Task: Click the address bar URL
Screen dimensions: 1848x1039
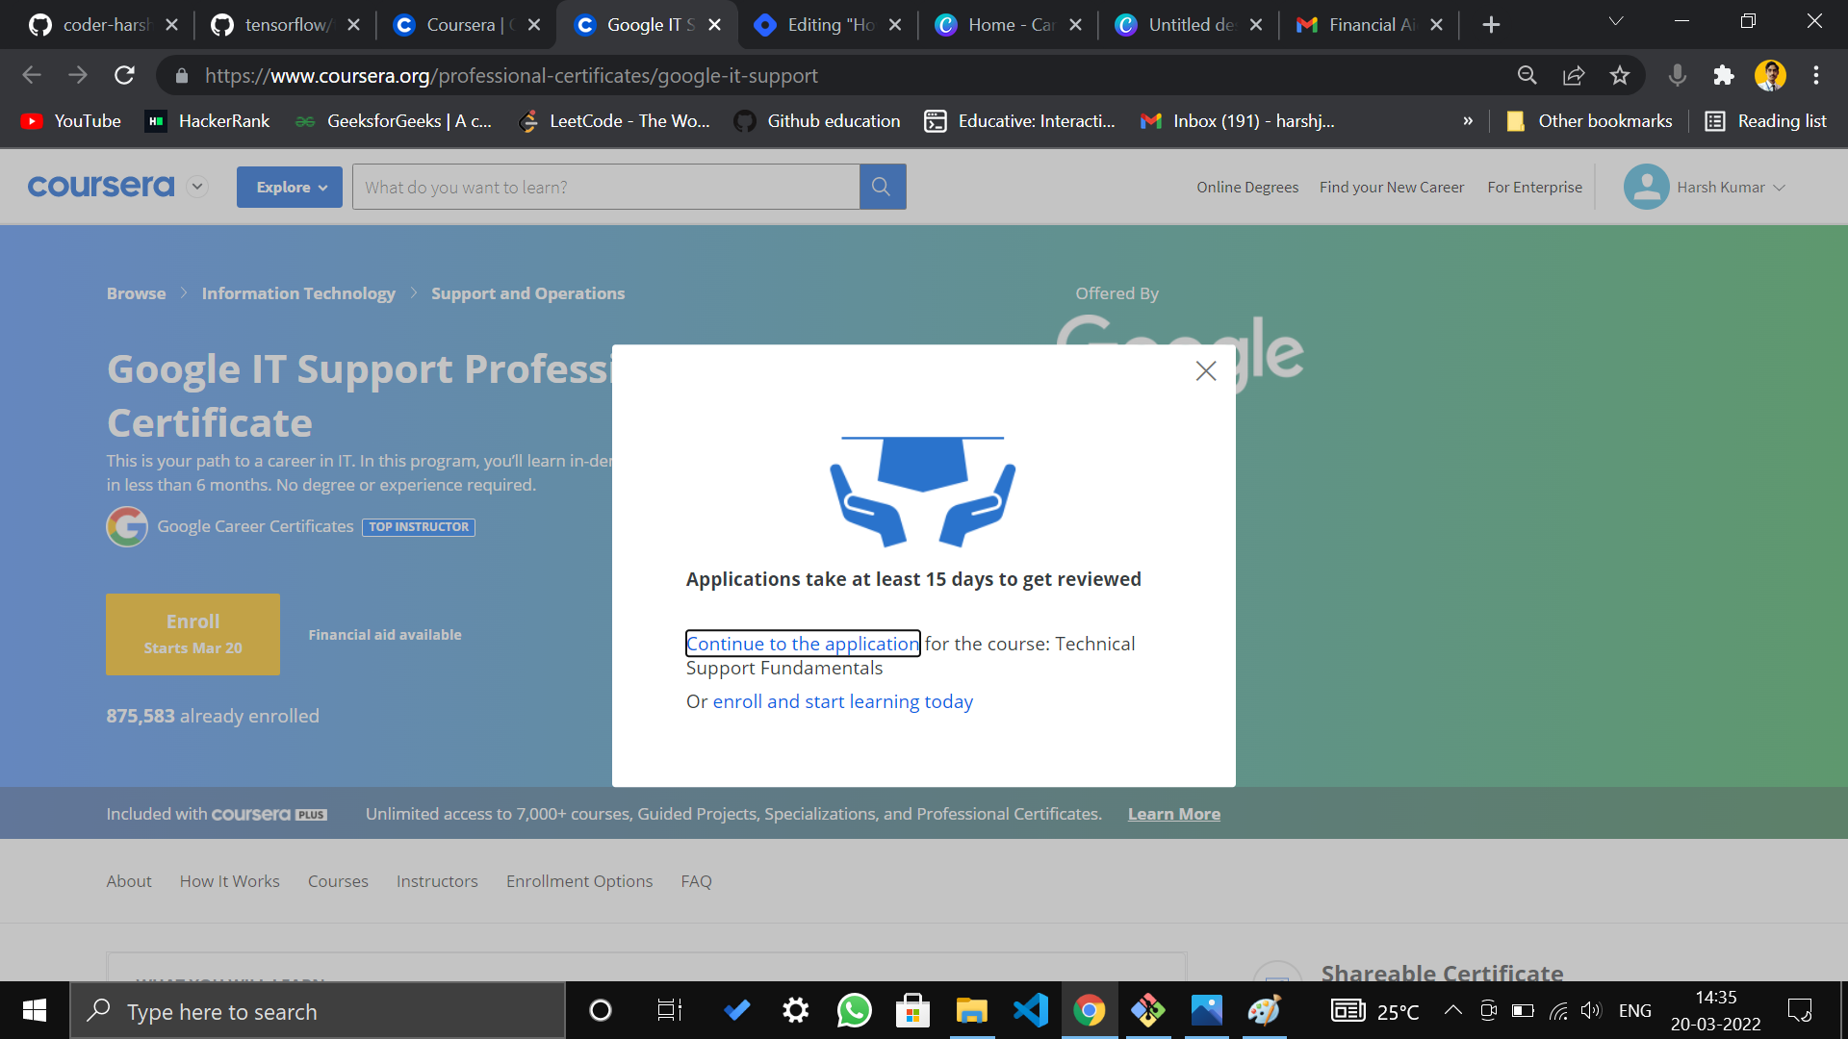Action: pos(511,75)
